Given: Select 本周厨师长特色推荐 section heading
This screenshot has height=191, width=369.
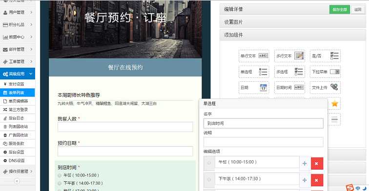Looking at the screenshot, I should coord(79,95).
